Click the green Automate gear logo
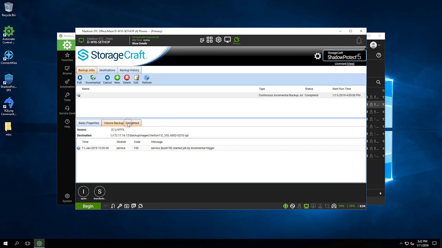 click(67, 45)
